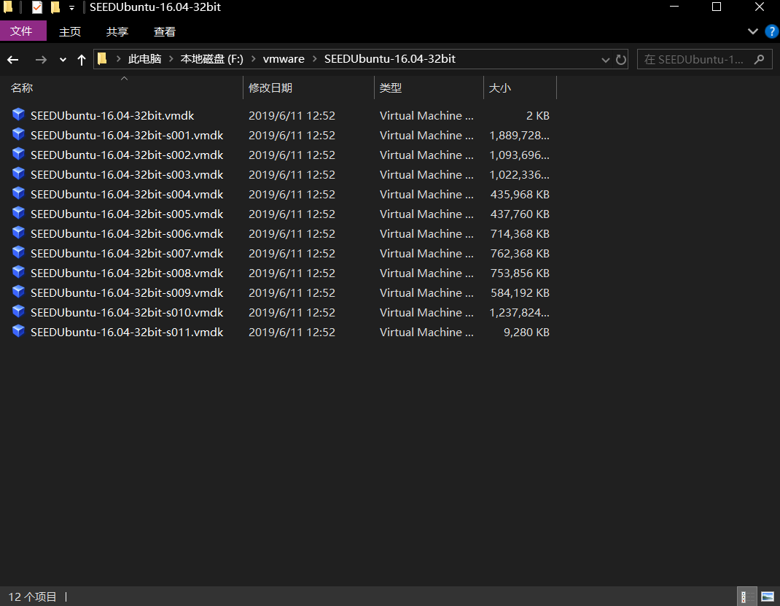
Task: Click file name SEEDUbuntu-16.04-32bit-s011.vmdk
Action: [x=127, y=333]
